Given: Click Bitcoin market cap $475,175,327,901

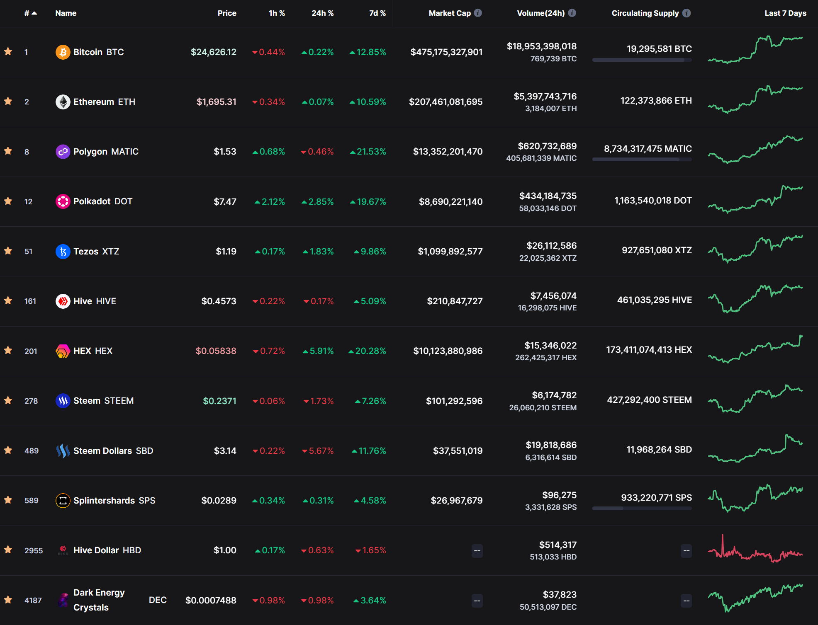Looking at the screenshot, I should pos(446,52).
